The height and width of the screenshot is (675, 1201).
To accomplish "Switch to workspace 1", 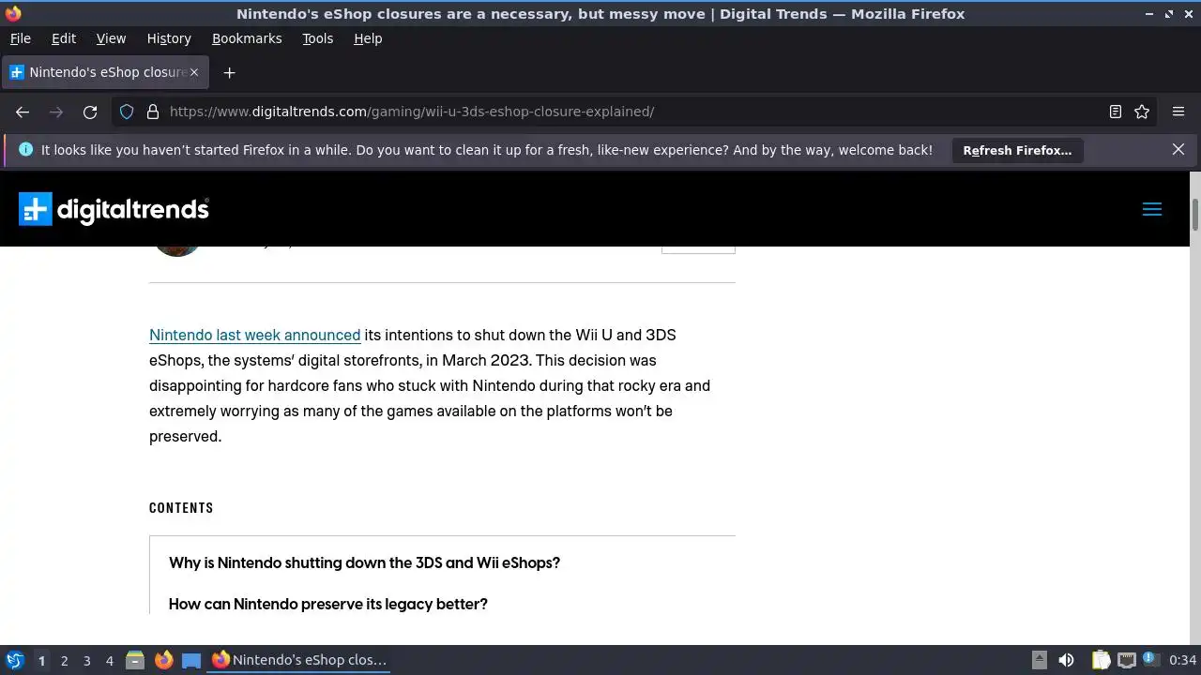I will pyautogui.click(x=41, y=660).
